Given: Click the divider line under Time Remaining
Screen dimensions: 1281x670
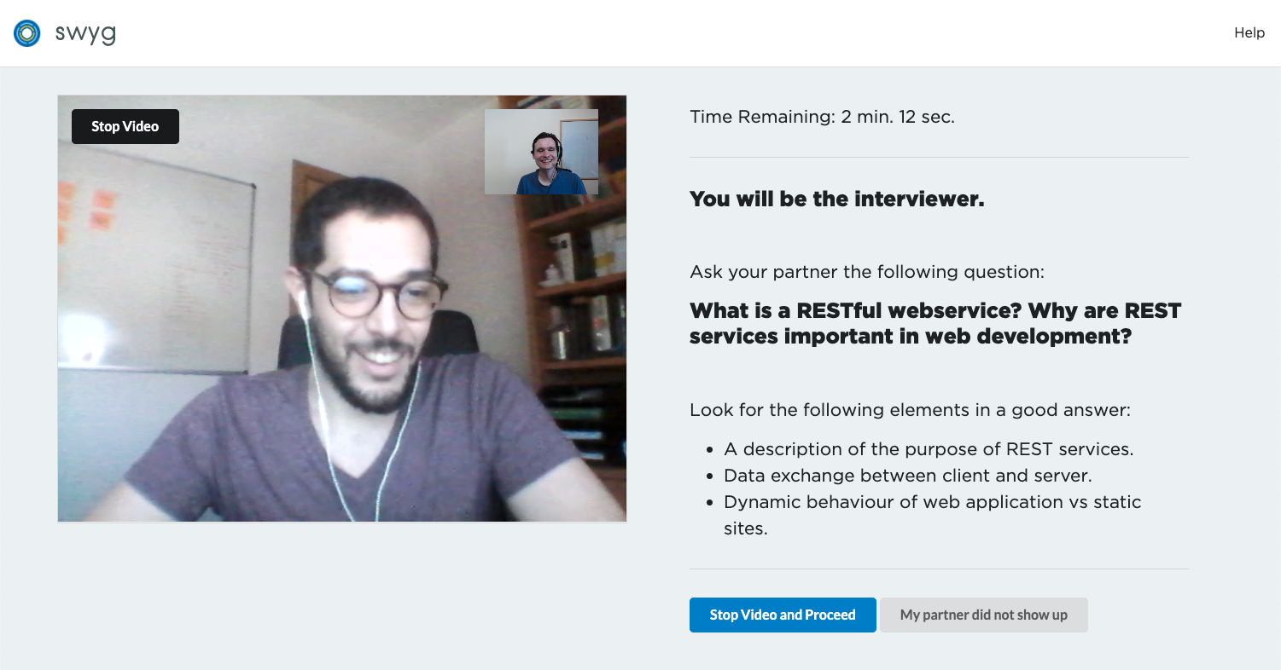Looking at the screenshot, I should click(939, 157).
